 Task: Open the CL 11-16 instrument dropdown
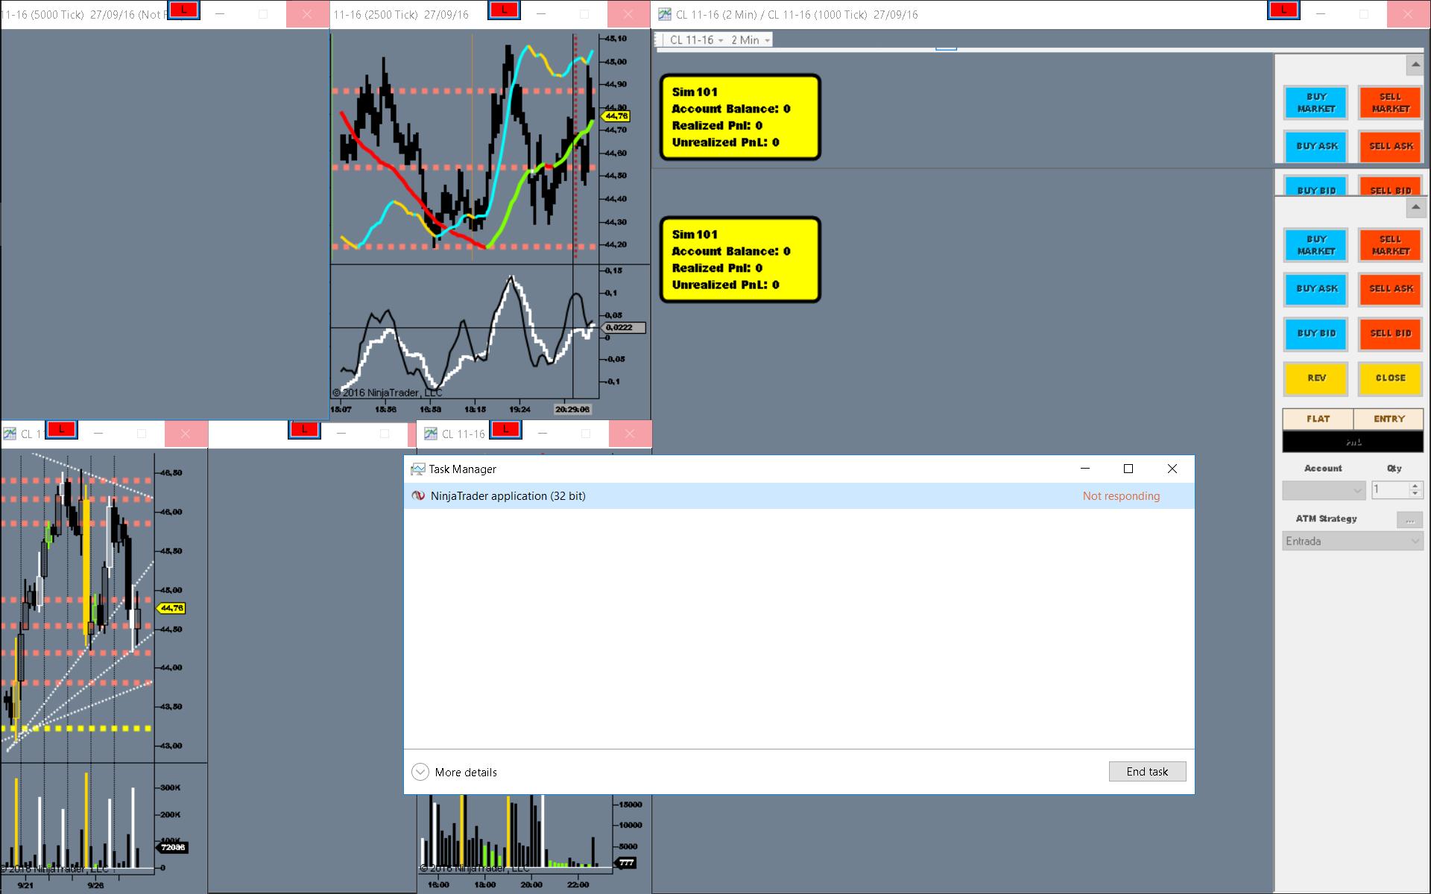coord(696,40)
